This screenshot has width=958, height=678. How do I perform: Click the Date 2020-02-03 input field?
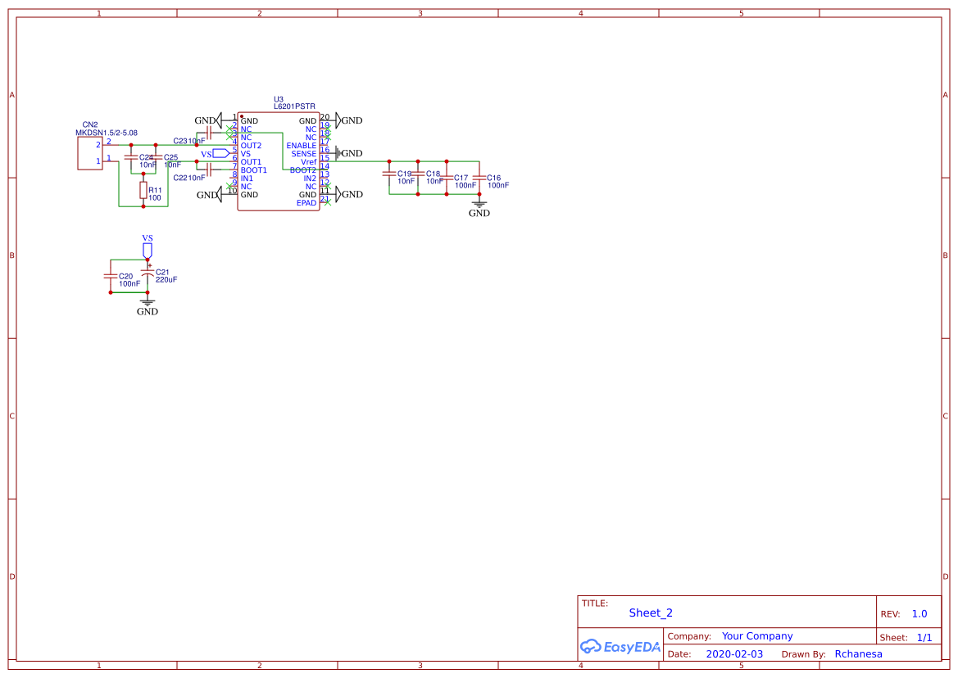(734, 653)
